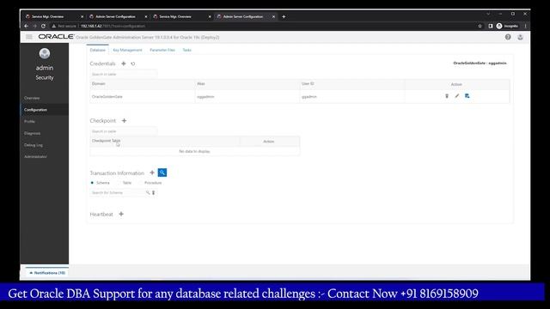The width and height of the screenshot is (550, 309).
Task: Open Overview in the sidebar
Action: point(32,98)
